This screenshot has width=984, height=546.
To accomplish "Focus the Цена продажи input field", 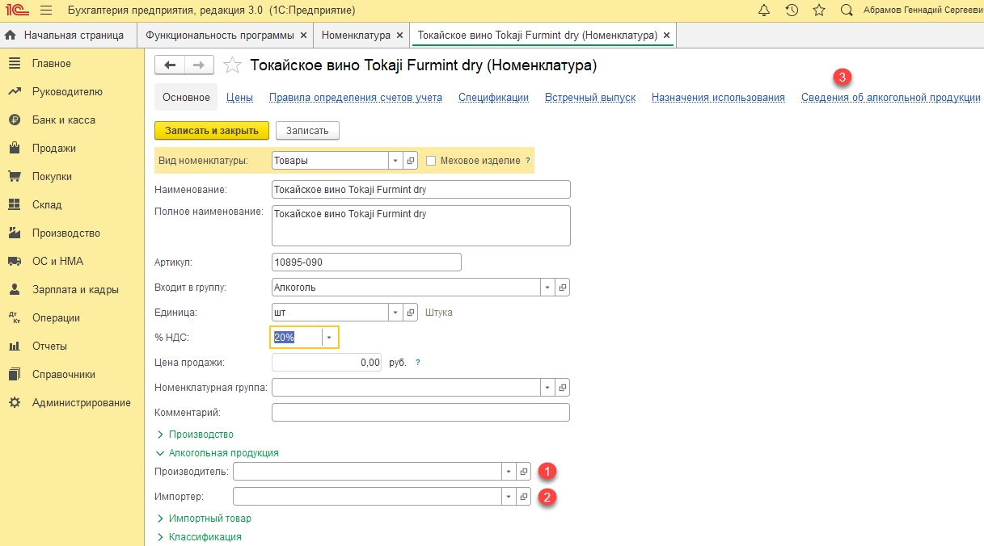I will (327, 363).
